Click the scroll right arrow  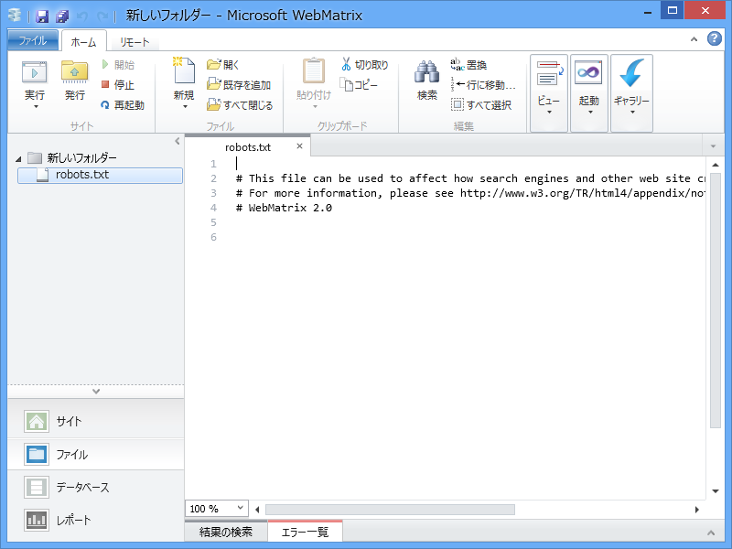[697, 510]
